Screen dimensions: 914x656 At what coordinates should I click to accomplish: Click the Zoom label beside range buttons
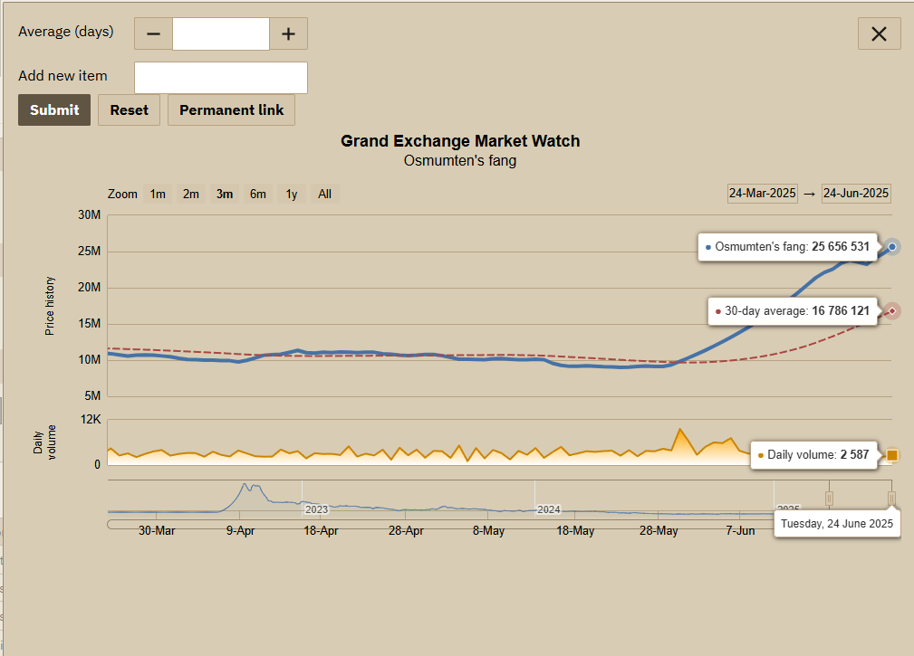click(x=122, y=194)
